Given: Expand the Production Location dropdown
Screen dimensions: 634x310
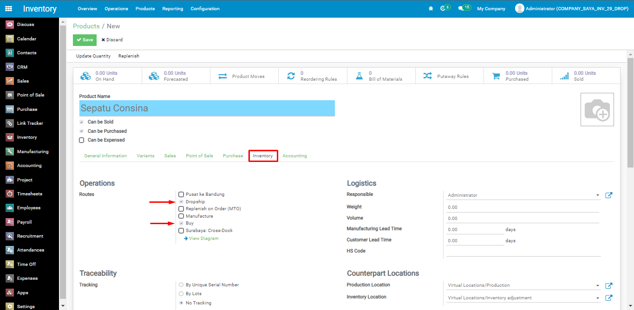Looking at the screenshot, I should point(597,285).
